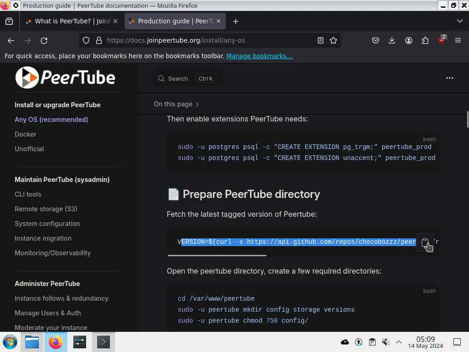This screenshot has height=352, width=469.
Task: Expand 'On this page' outline
Action: click(x=176, y=104)
